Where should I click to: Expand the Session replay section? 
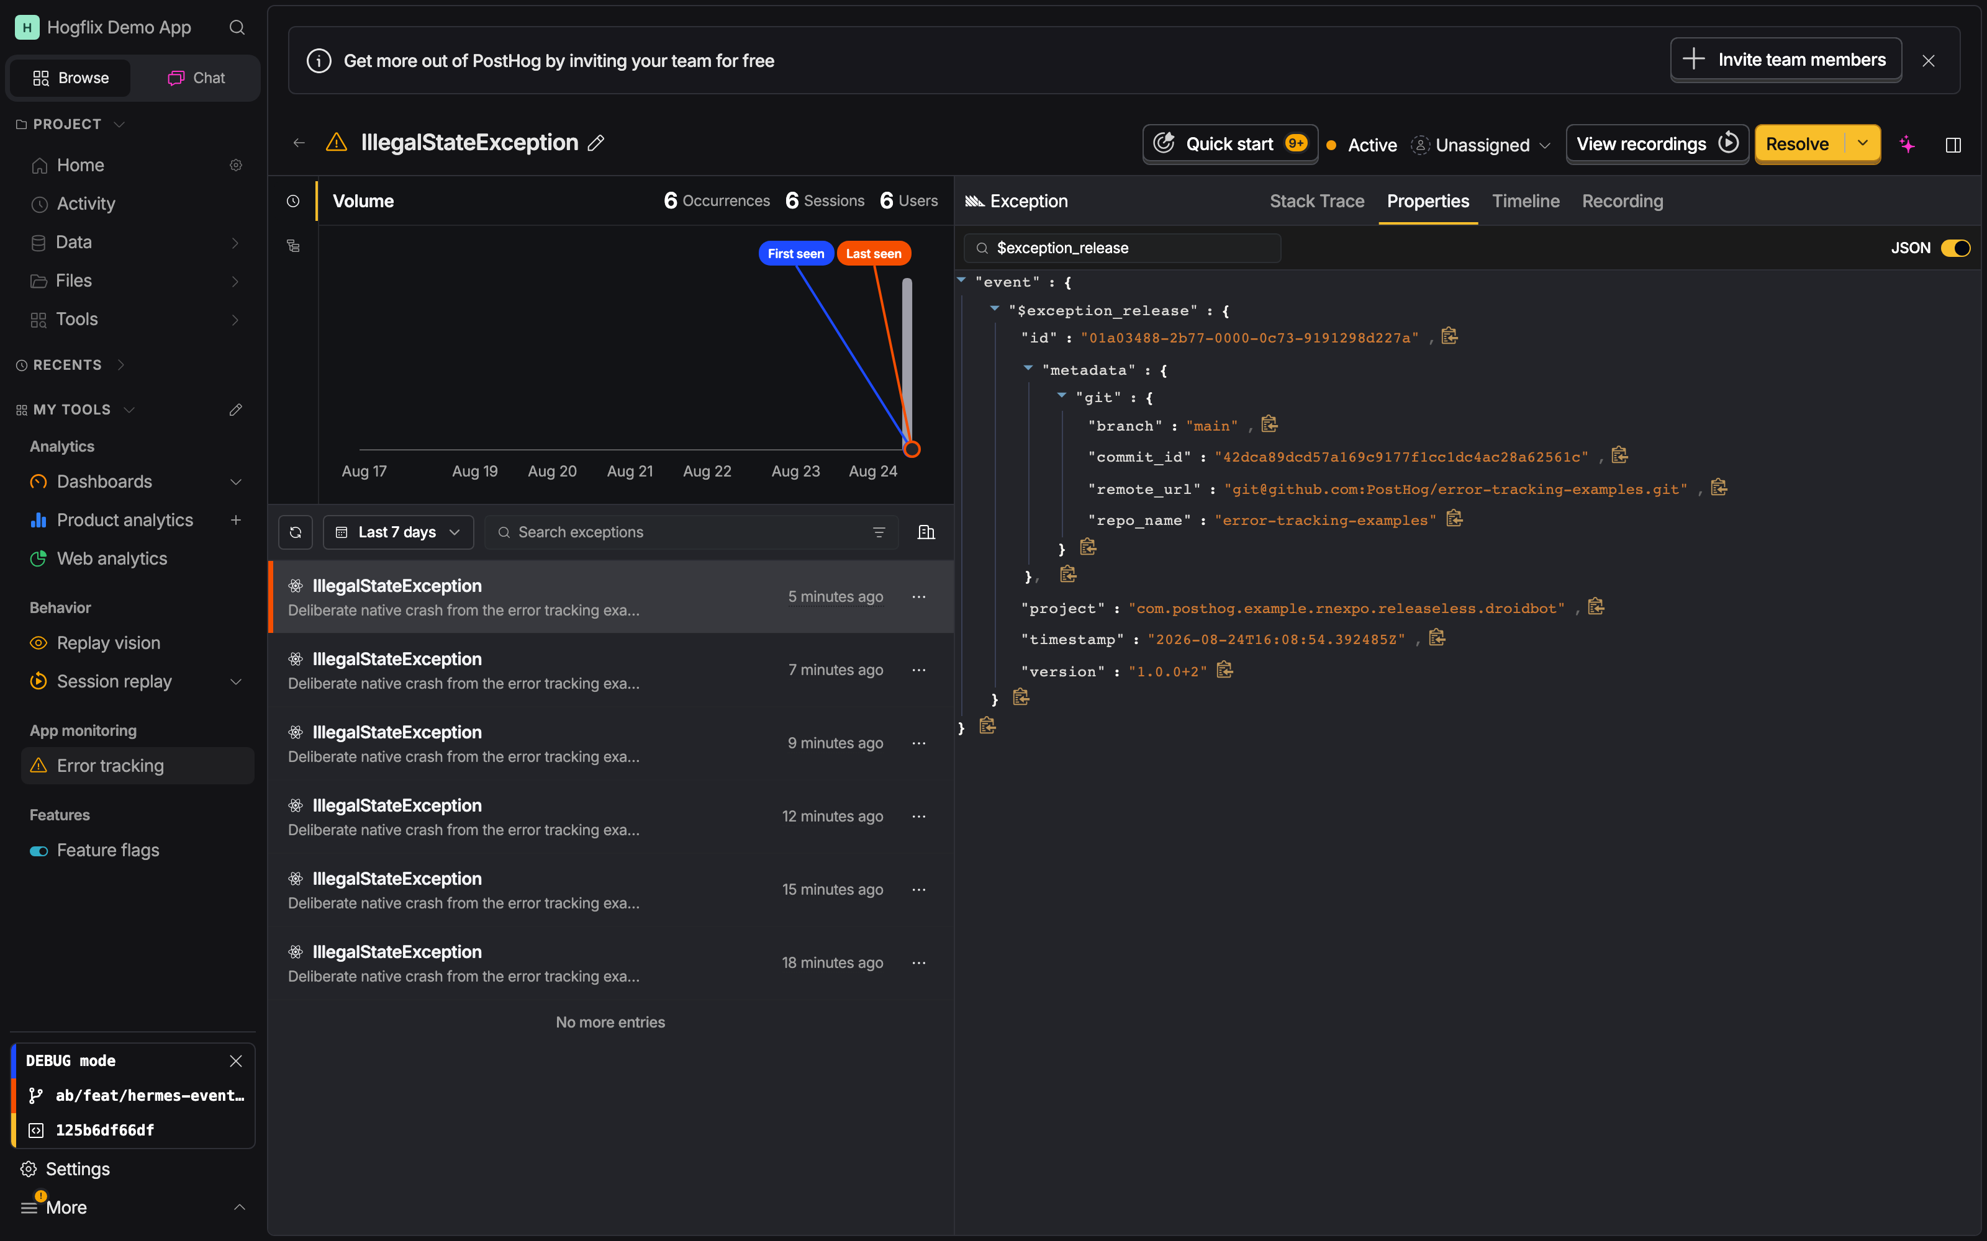236,681
